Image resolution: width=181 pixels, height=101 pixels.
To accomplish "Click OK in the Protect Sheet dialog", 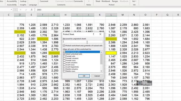I will [x=84, y=76].
